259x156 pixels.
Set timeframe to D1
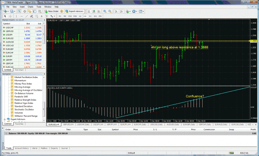tap(90, 16)
